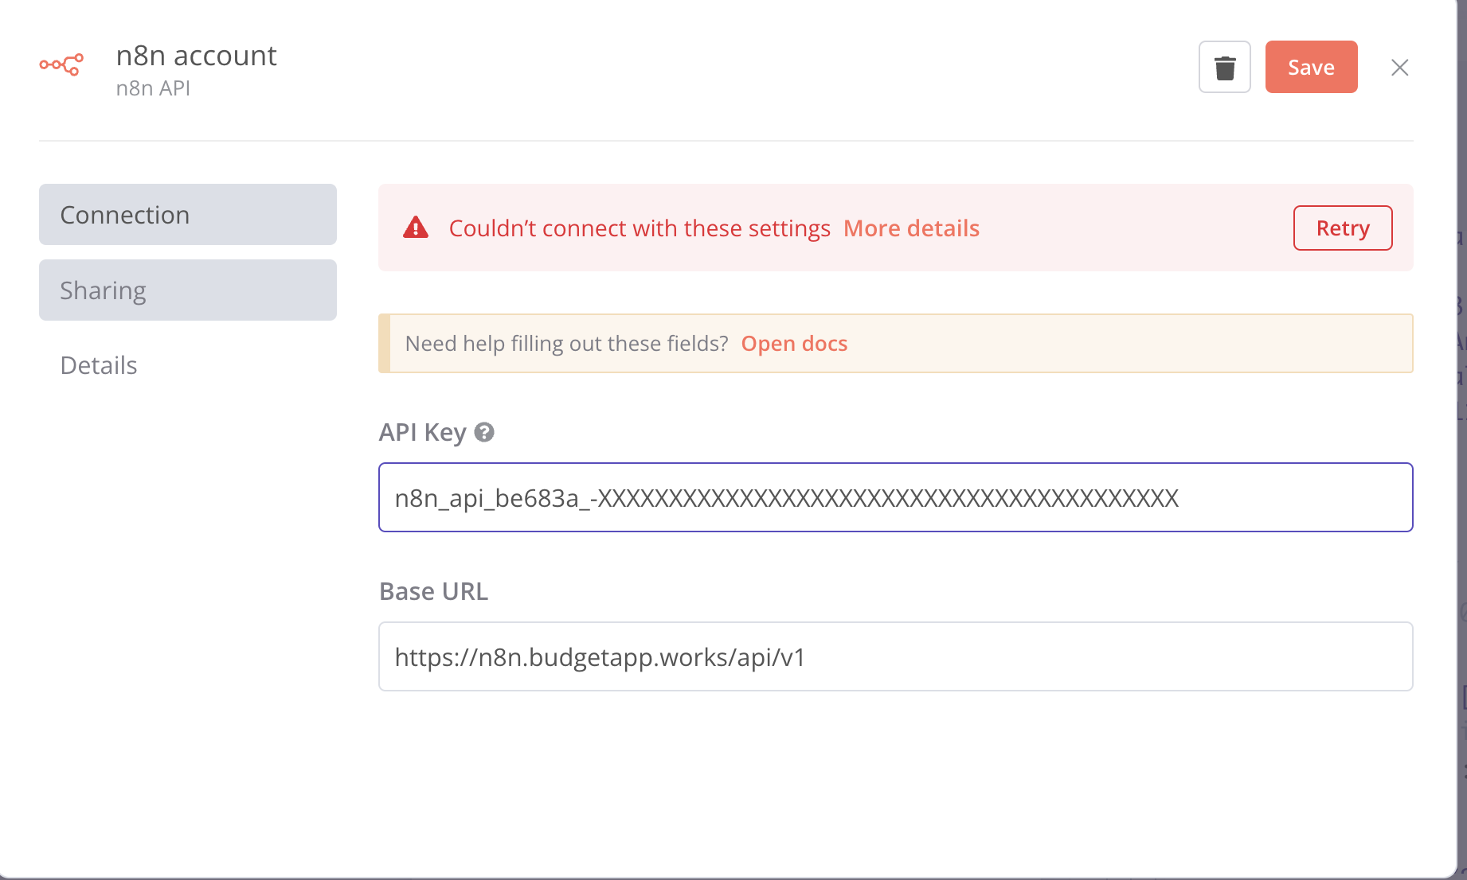Click the red warning triangle icon
The image size is (1467, 880).
pyautogui.click(x=416, y=228)
